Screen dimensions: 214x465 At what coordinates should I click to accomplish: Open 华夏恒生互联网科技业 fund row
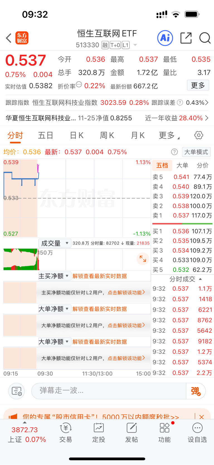point(107,118)
